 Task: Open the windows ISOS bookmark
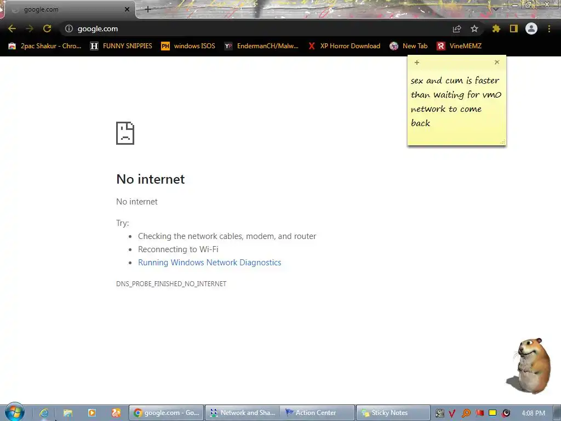188,46
